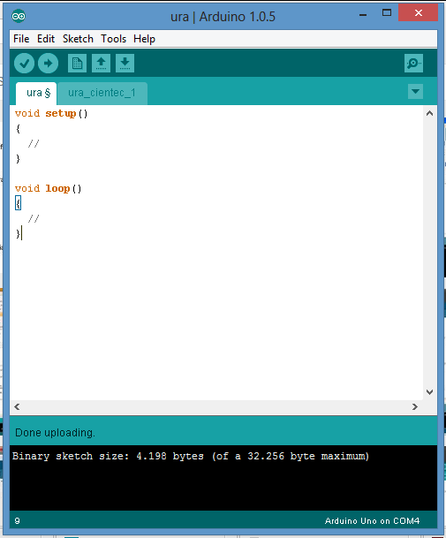Upload sketch with the arrow button

tap(48, 63)
